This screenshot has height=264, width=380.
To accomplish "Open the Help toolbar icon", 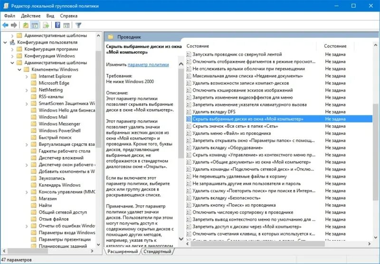I will click(57, 25).
